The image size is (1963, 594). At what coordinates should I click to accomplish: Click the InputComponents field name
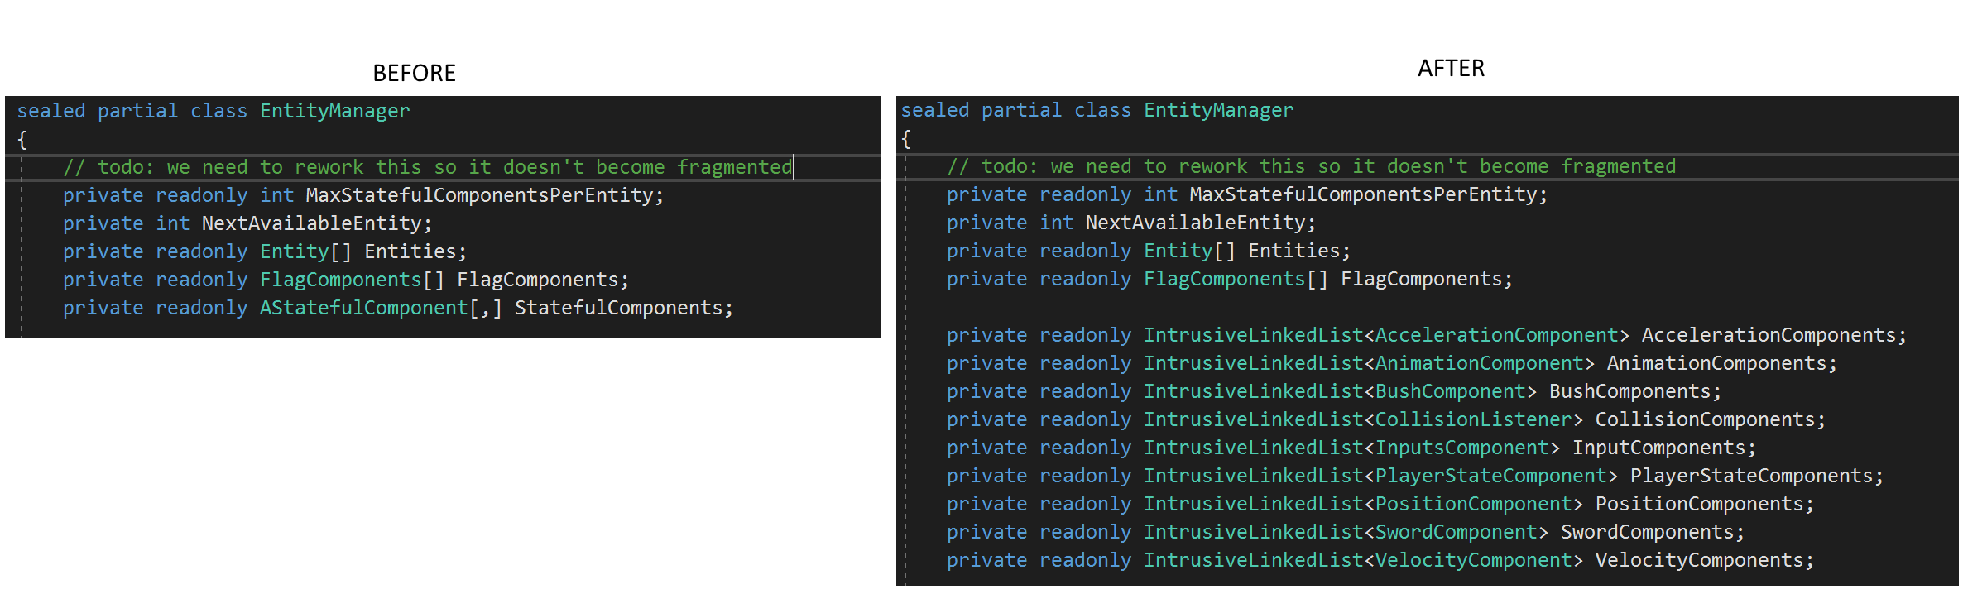(1658, 448)
